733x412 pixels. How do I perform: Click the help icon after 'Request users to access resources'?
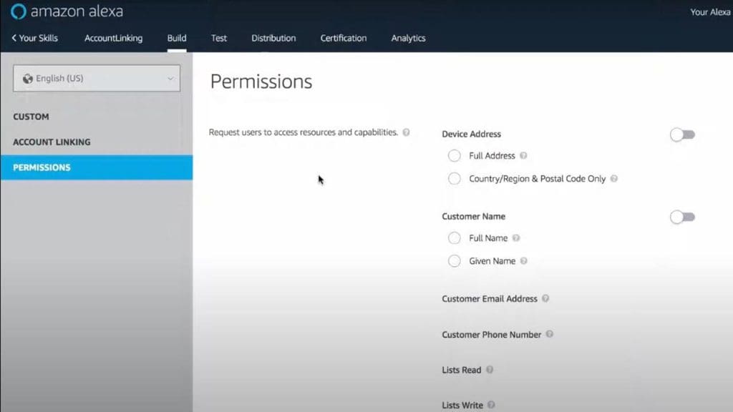tap(406, 132)
